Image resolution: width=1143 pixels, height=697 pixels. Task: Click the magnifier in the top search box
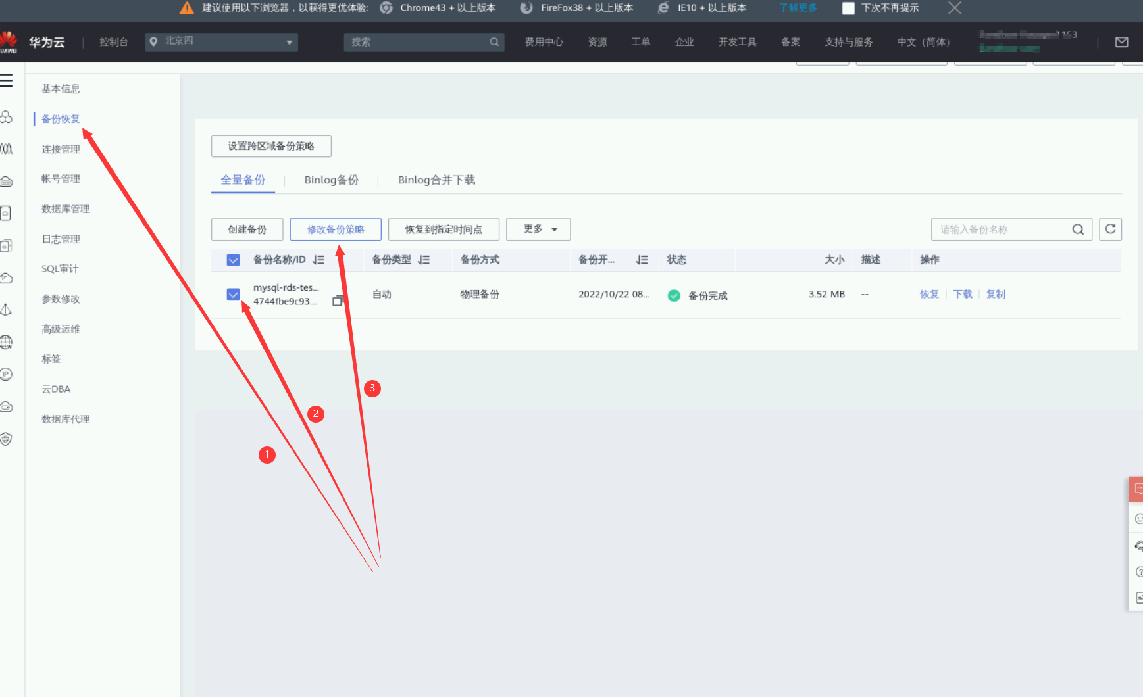point(494,42)
